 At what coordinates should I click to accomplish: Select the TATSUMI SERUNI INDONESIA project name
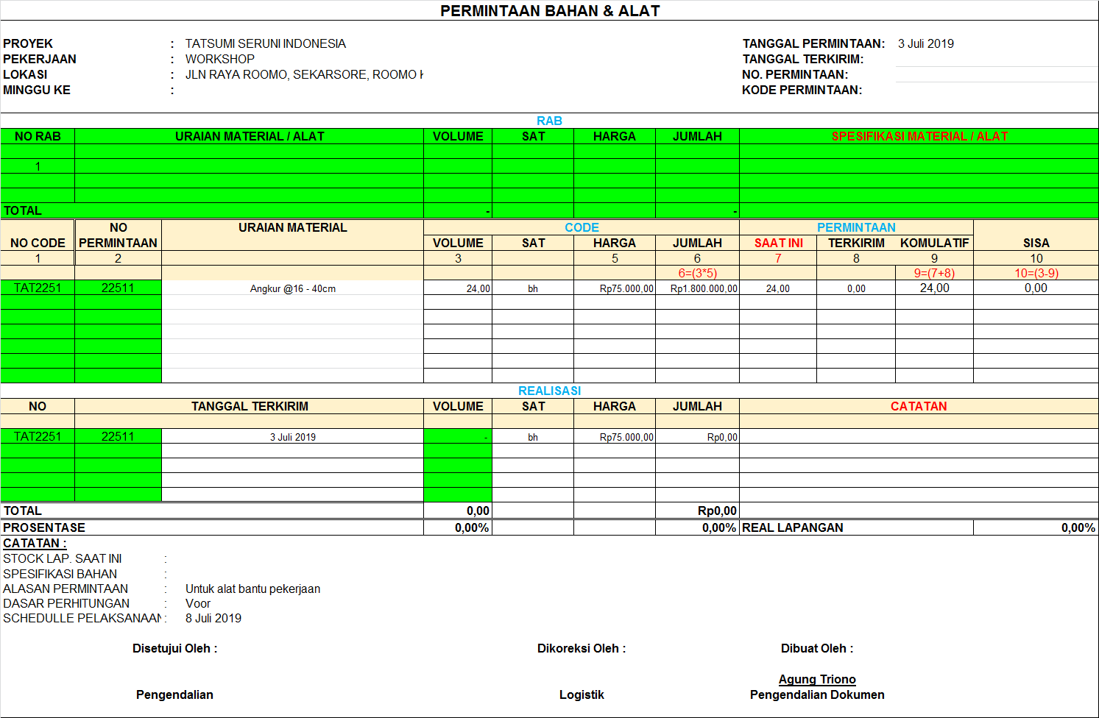266,43
